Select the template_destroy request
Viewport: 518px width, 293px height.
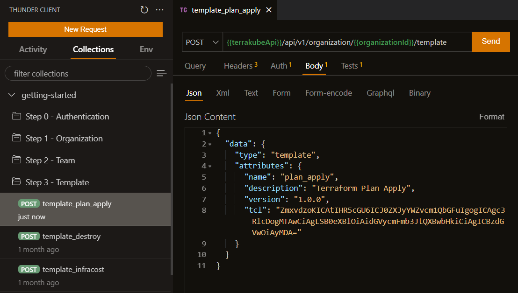coord(71,237)
